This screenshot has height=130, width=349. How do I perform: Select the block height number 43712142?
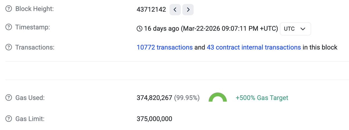(151, 10)
